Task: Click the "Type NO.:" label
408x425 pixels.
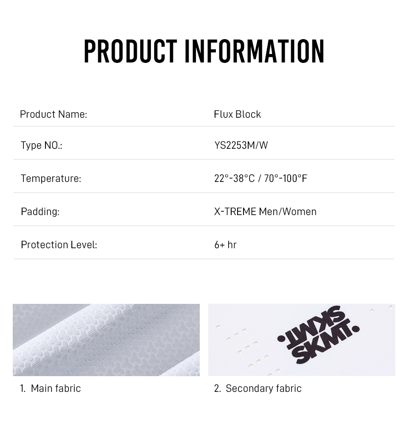Action: click(42, 145)
